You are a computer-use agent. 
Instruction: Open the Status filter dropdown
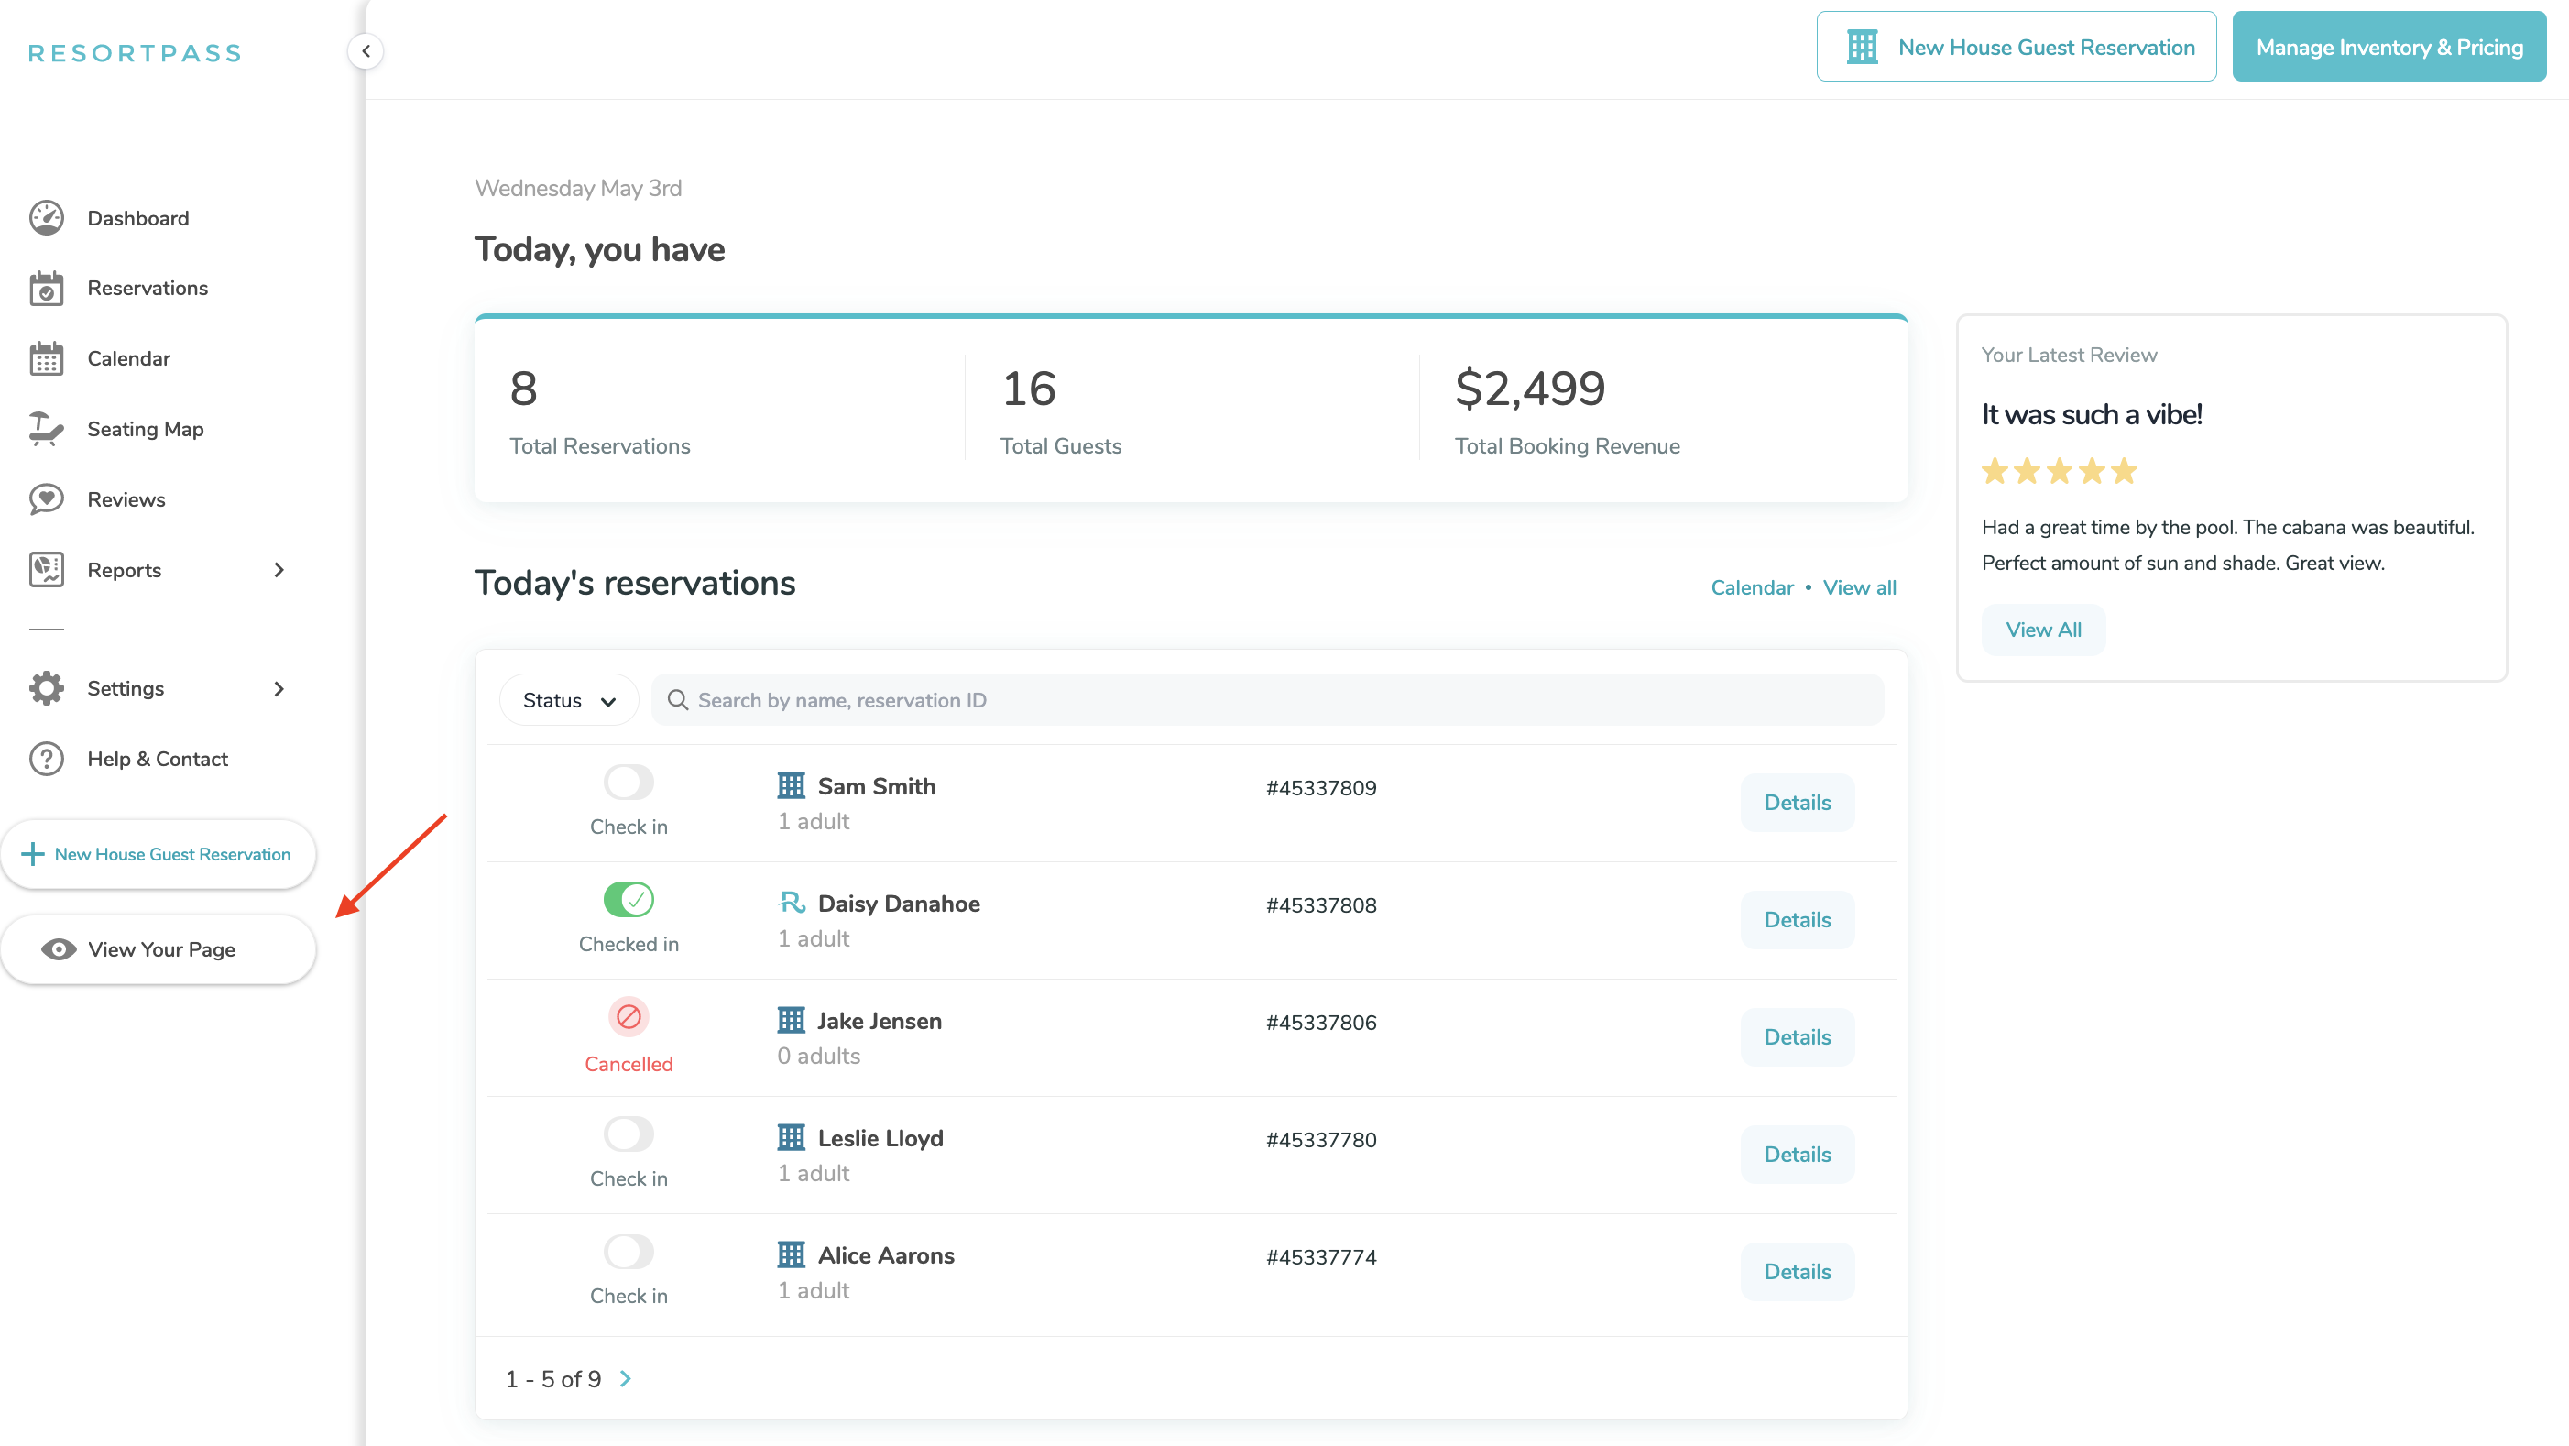tap(568, 700)
